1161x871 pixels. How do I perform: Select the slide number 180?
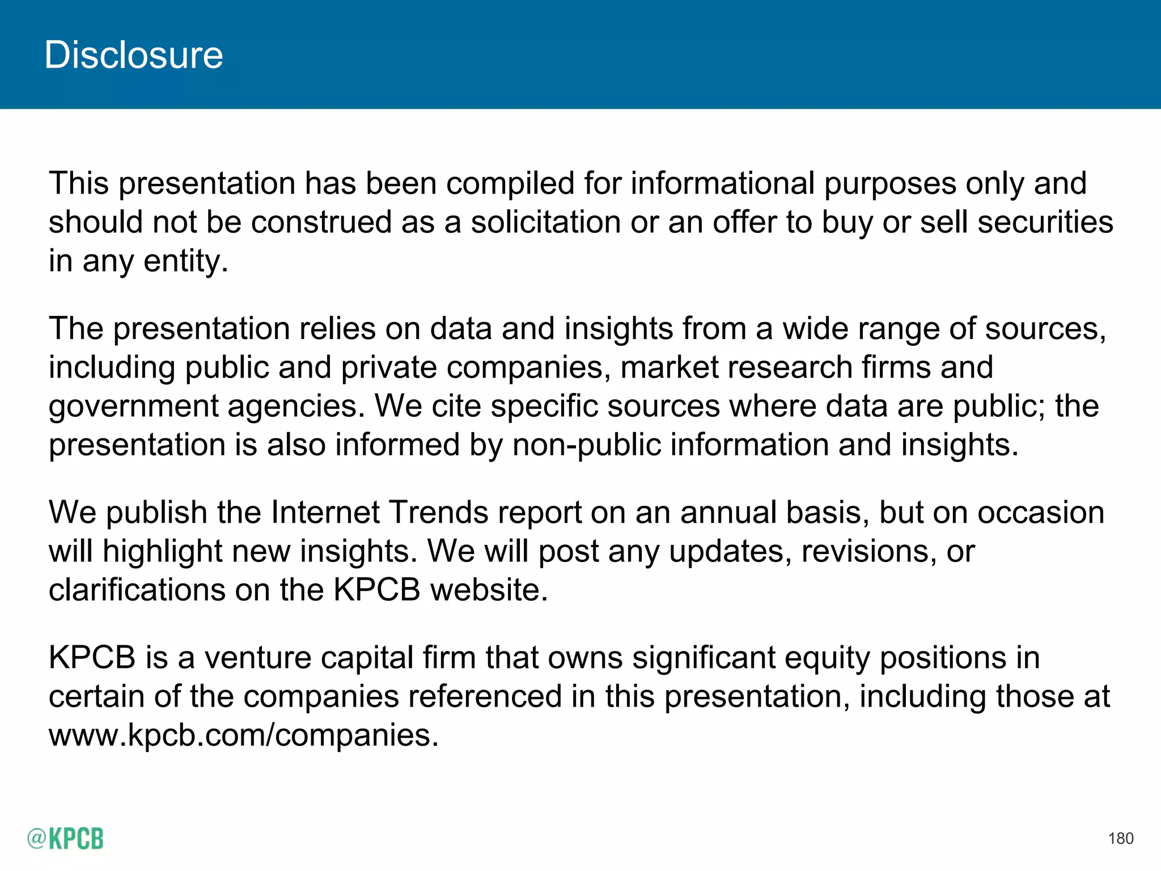(x=1121, y=839)
